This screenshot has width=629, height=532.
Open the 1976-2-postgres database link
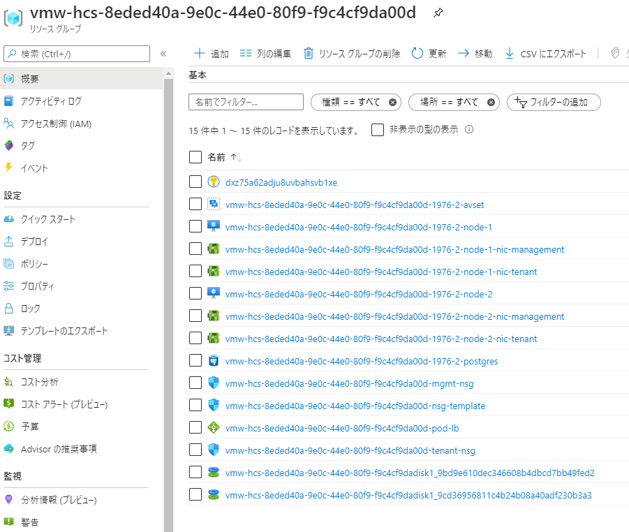362,362
